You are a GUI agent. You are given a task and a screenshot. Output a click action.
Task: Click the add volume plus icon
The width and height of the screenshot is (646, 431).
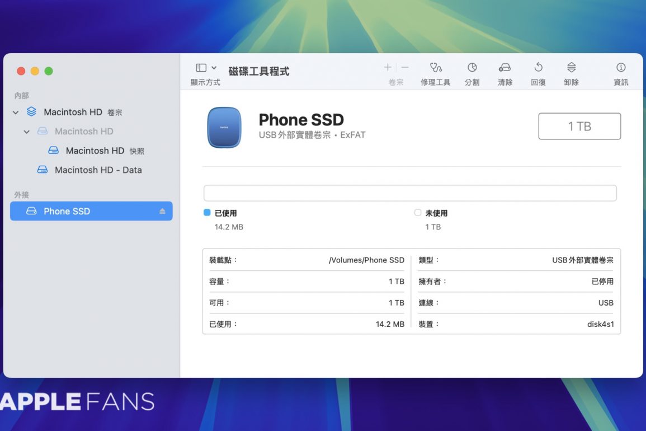click(388, 68)
